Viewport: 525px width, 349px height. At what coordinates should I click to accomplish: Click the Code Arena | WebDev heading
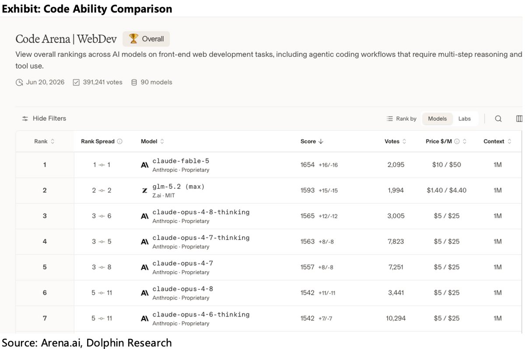pyautogui.click(x=66, y=39)
